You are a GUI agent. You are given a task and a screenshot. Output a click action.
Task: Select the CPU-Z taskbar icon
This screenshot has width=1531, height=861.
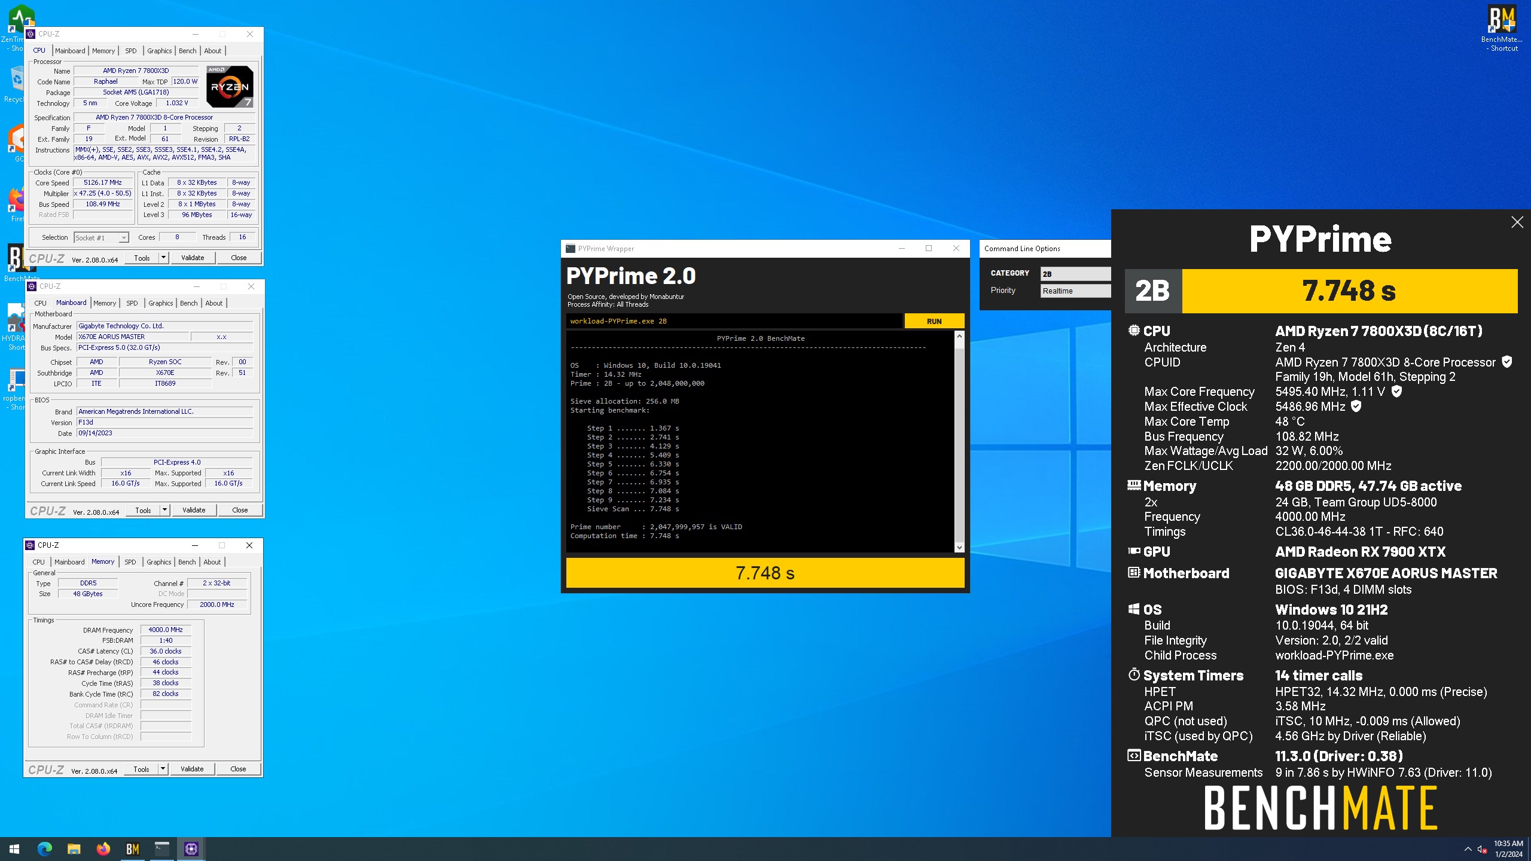point(191,848)
